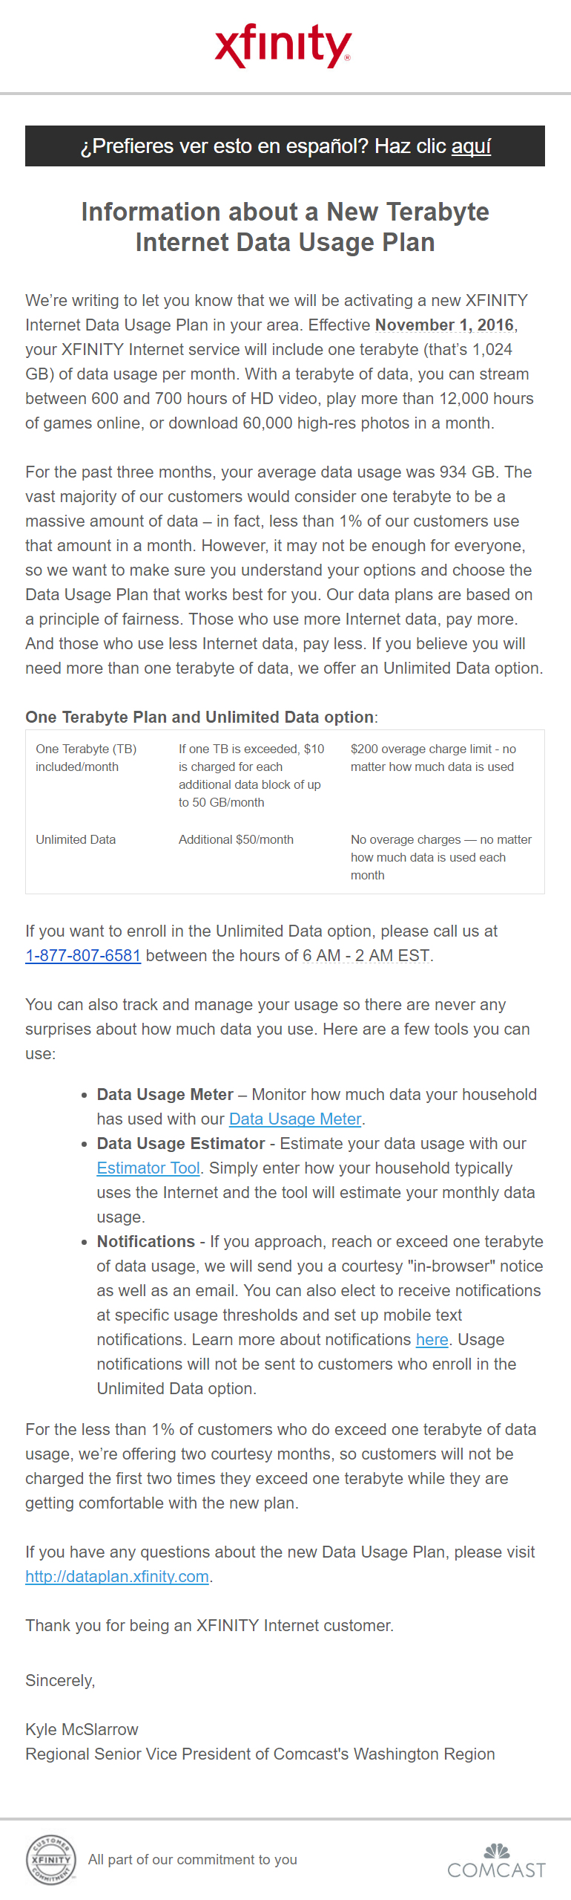Click the Xfinity logo at the top
This screenshot has height=1900, width=571.
(x=283, y=46)
